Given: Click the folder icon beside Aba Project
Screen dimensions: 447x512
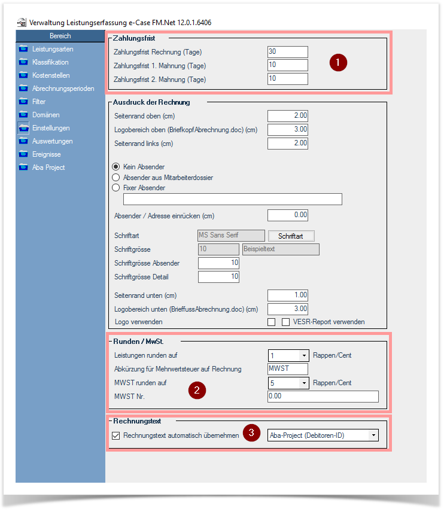Looking at the screenshot, I should 23,167.
